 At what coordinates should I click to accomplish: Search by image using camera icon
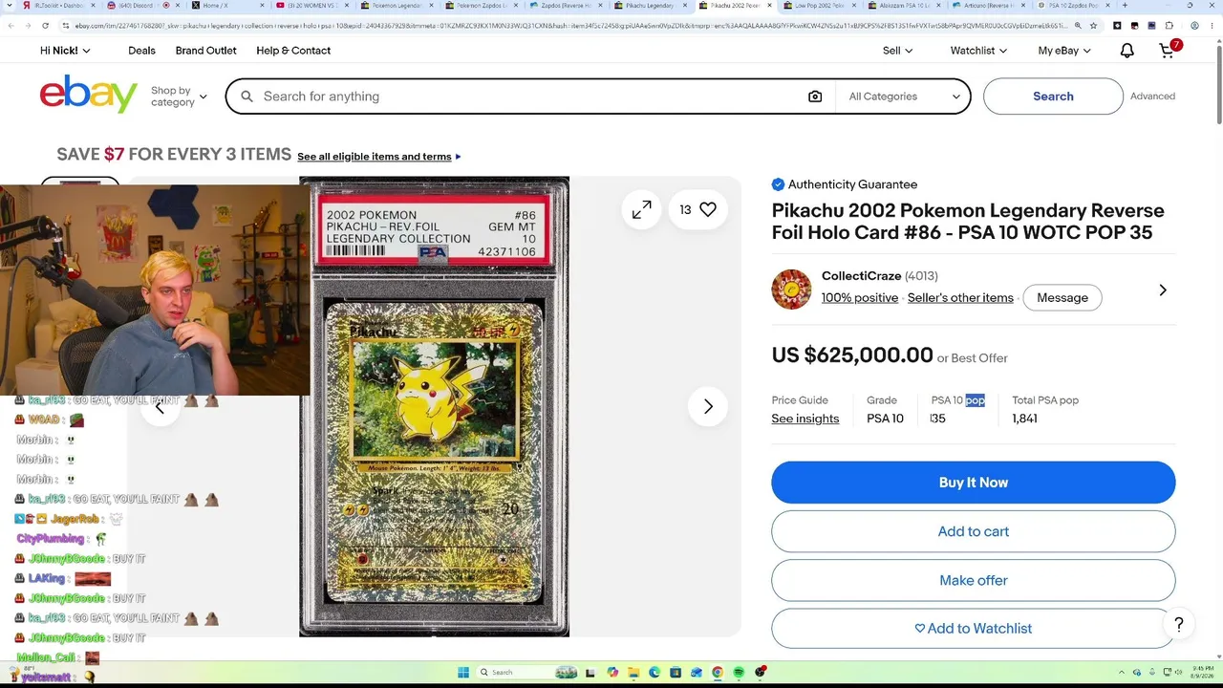tap(815, 97)
